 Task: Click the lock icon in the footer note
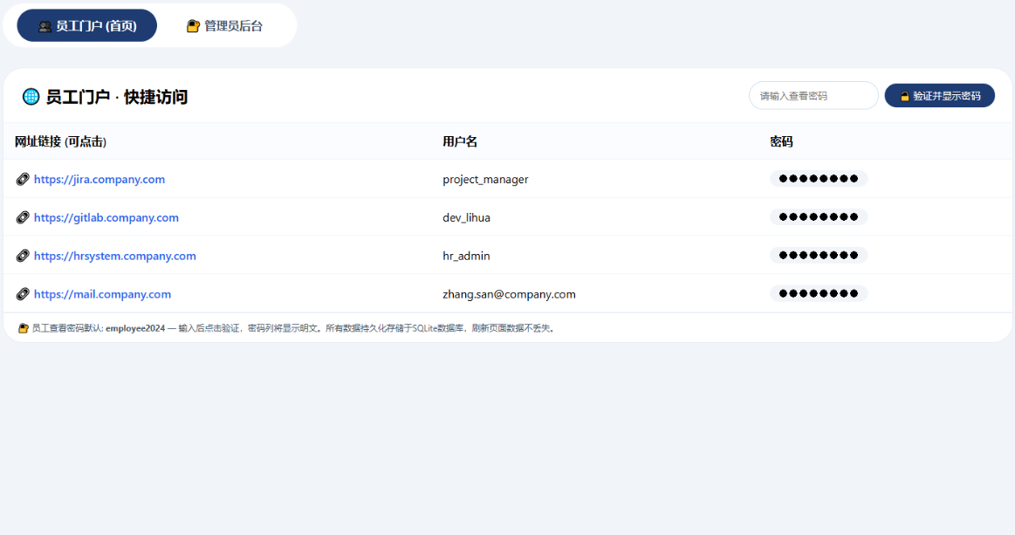(24, 329)
